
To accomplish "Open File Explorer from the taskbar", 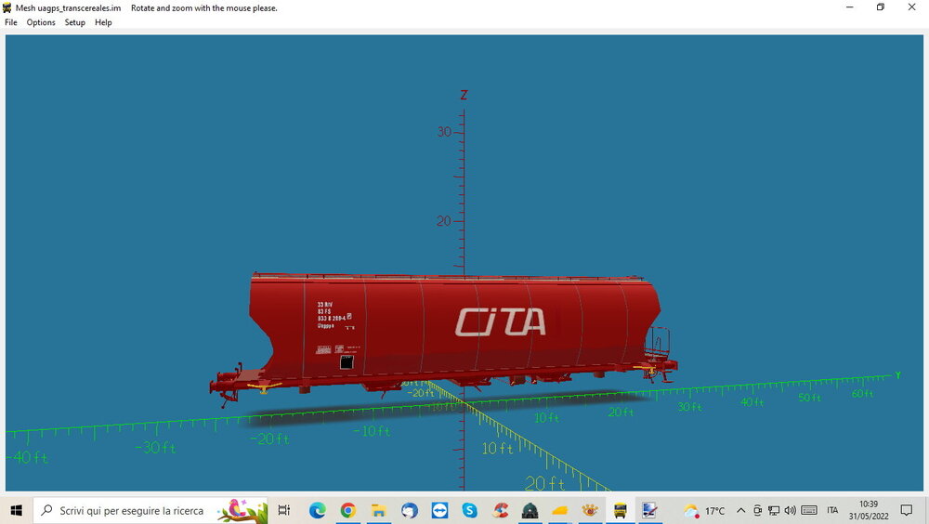I will [379, 510].
